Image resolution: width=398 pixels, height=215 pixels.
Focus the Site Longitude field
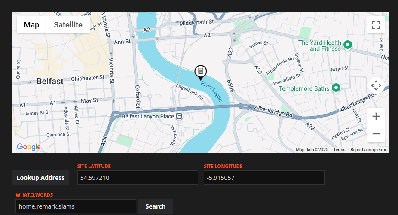(x=264, y=178)
